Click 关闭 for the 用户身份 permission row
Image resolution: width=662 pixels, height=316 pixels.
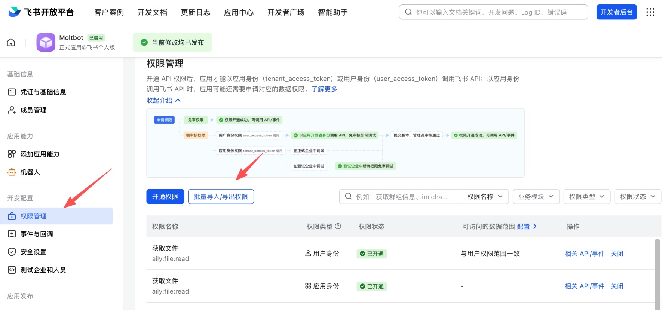(x=617, y=254)
